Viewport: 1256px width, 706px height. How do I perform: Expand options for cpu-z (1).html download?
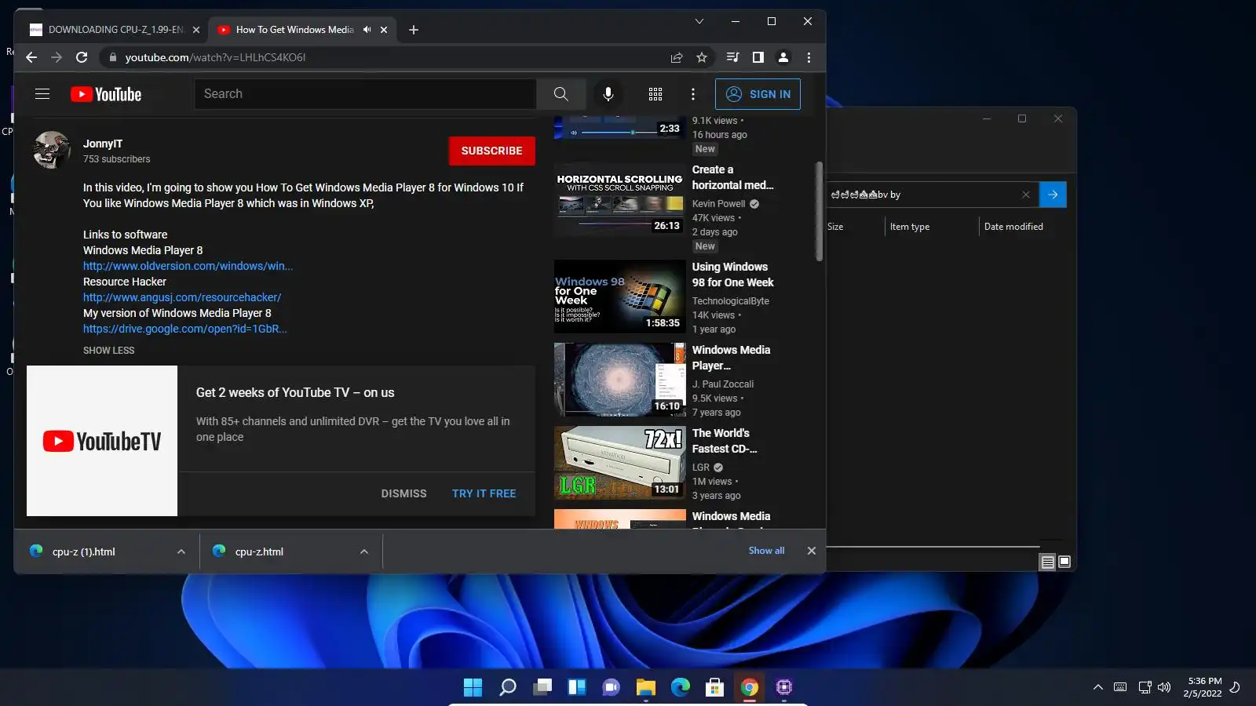coord(181,551)
